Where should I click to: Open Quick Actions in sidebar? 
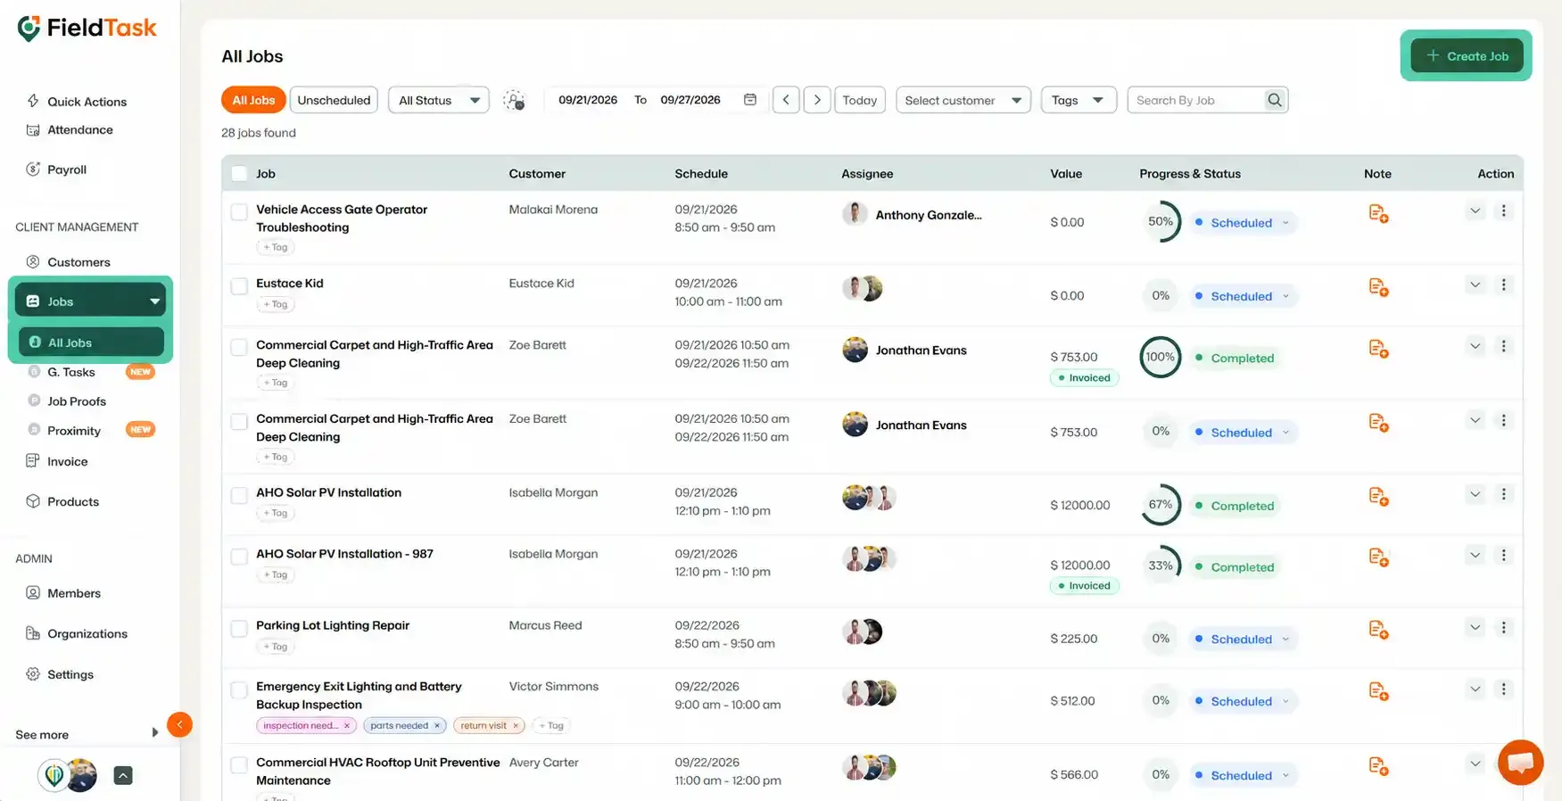[x=77, y=102]
